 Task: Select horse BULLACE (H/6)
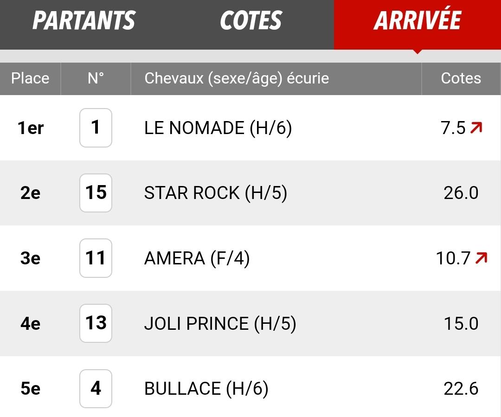206,389
